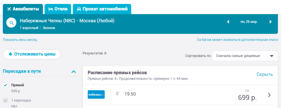Expand the 699 р. flight details chevron
This screenshot has width=281, height=108.
pos(269,95)
